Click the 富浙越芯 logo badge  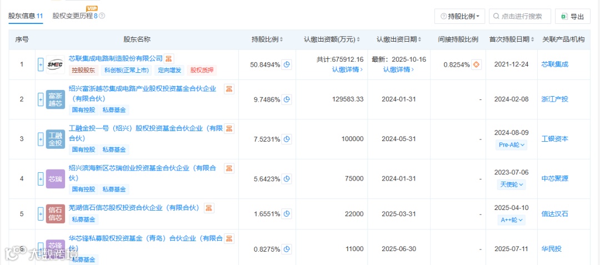pos(56,99)
